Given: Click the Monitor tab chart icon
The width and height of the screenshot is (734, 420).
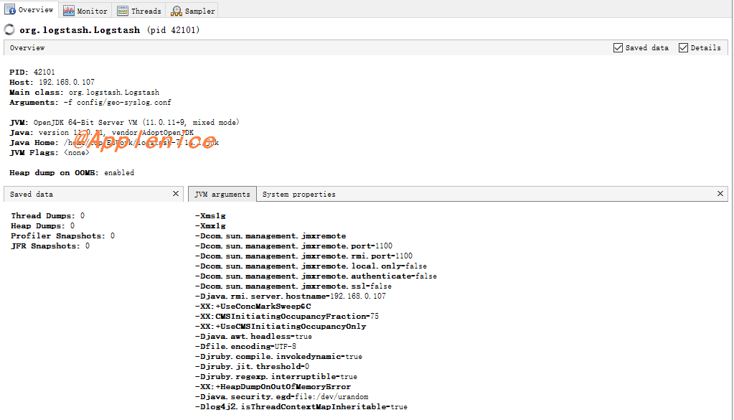Looking at the screenshot, I should 68,11.
